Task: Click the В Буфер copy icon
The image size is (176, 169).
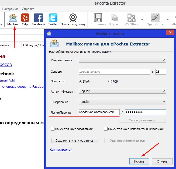Action: [x=115, y=17]
